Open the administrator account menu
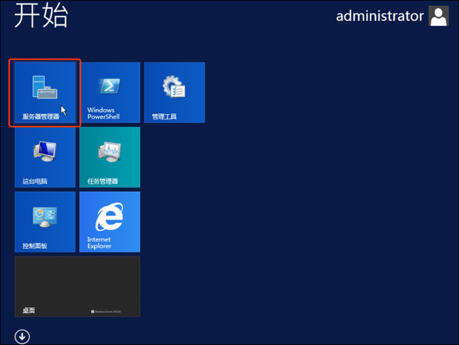The image size is (459, 345). coord(379,16)
